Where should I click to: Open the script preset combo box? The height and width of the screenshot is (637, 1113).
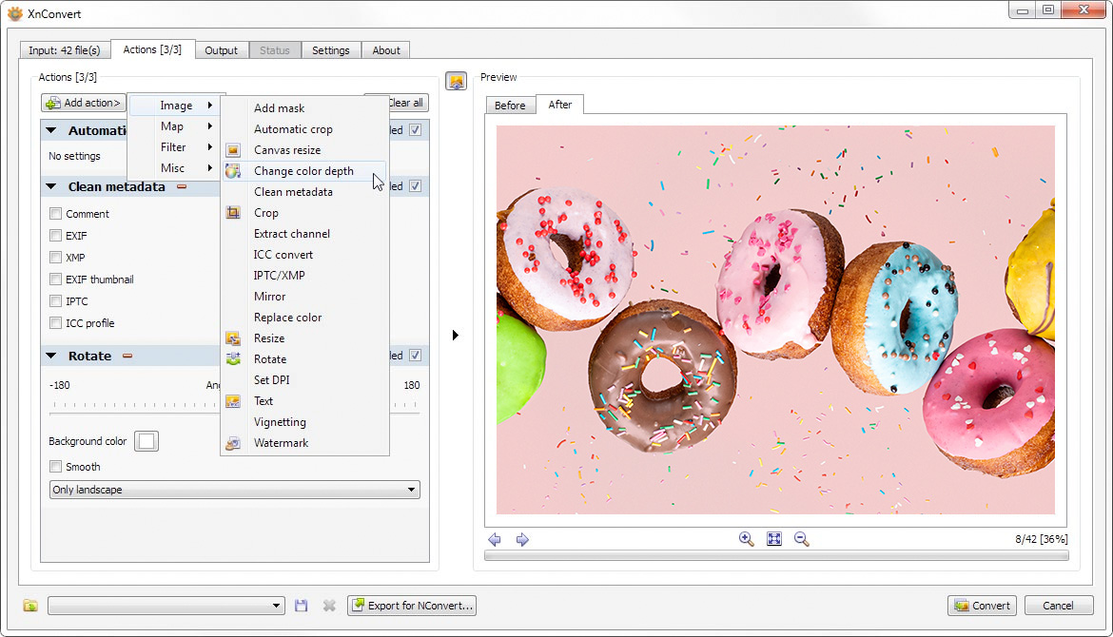tap(166, 605)
